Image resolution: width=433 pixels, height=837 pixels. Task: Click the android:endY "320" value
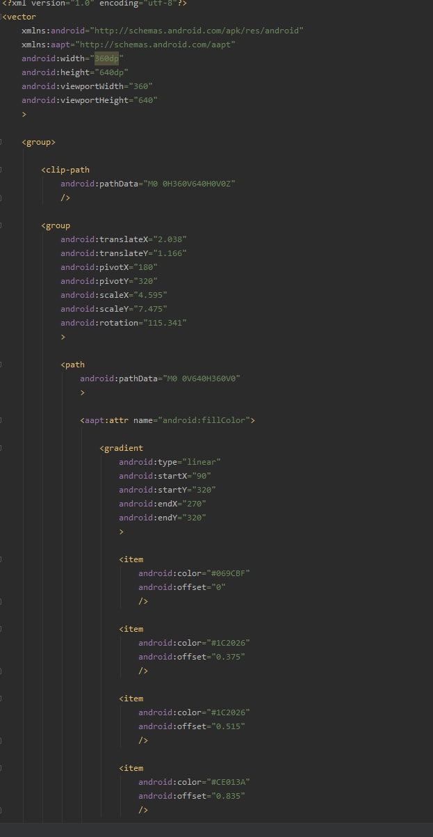coord(193,518)
